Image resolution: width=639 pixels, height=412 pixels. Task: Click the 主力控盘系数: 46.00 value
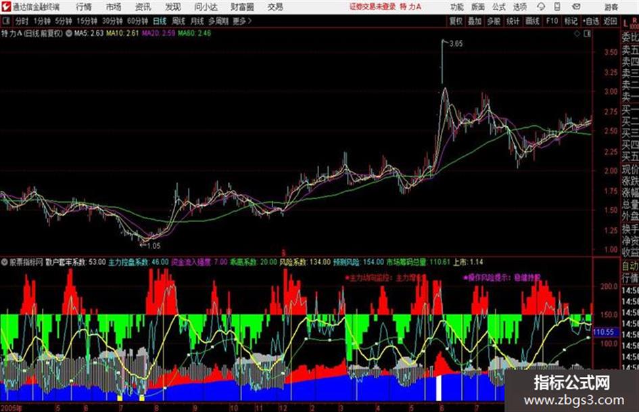[138, 262]
